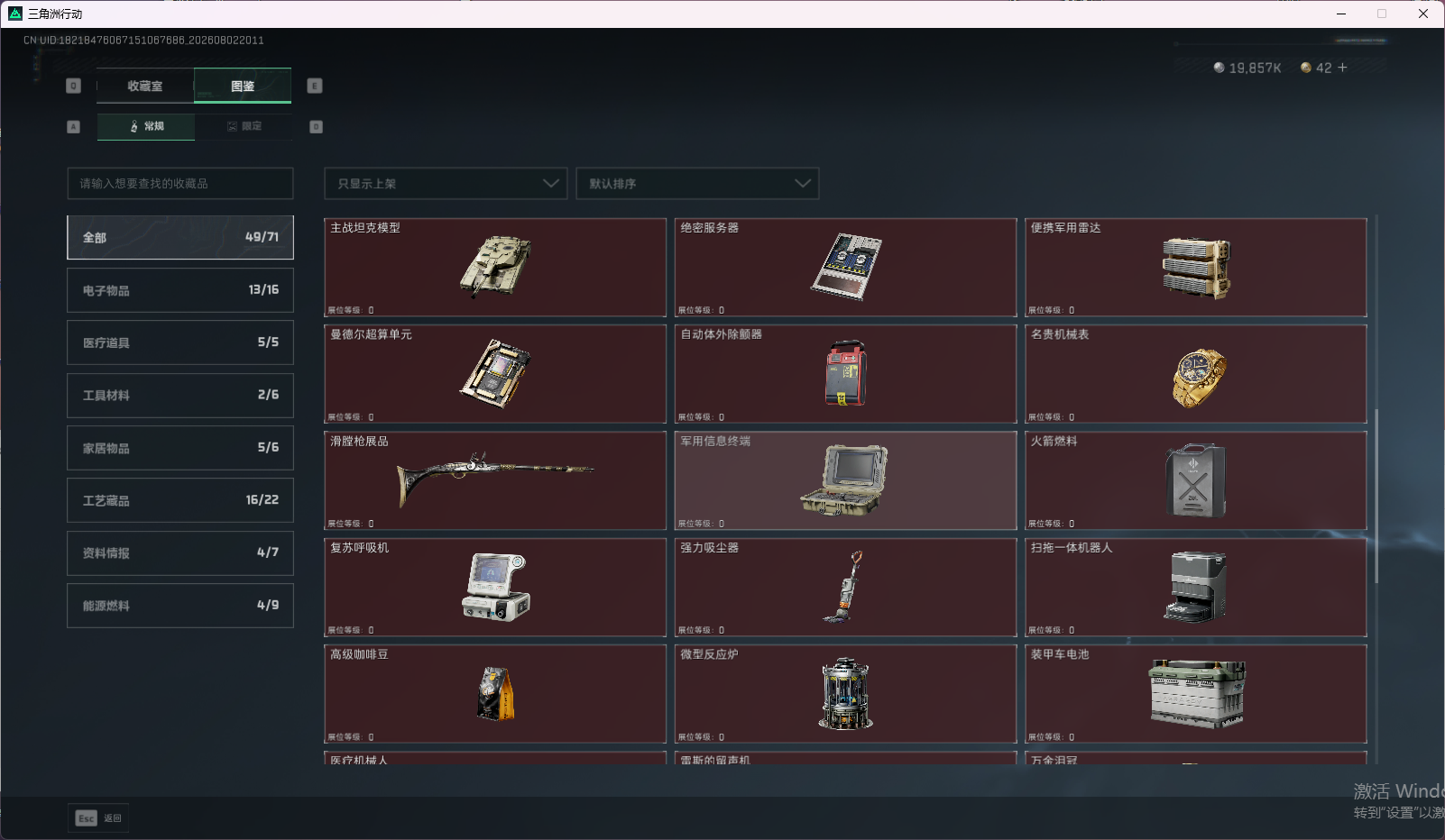The width and height of the screenshot is (1445, 840).
Task: Pick the 名贵机械表 gold watch icon
Action: 1199,378
